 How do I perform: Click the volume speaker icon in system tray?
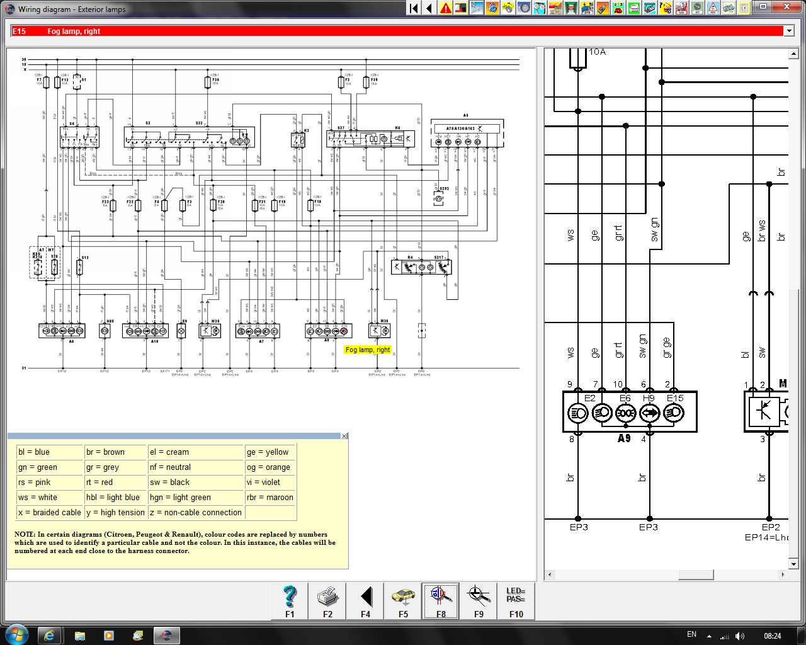pyautogui.click(x=740, y=636)
